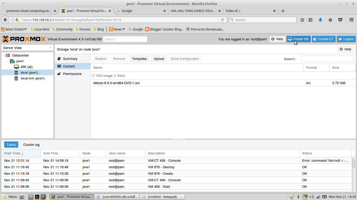Open the Forums bookmark
Image resolution: width=357 pixels, height=200 pixels.
coord(83,29)
